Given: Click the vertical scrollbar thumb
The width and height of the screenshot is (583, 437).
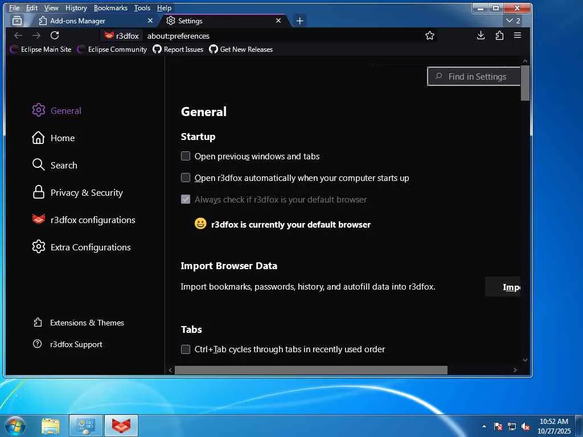Looking at the screenshot, I should [525, 83].
